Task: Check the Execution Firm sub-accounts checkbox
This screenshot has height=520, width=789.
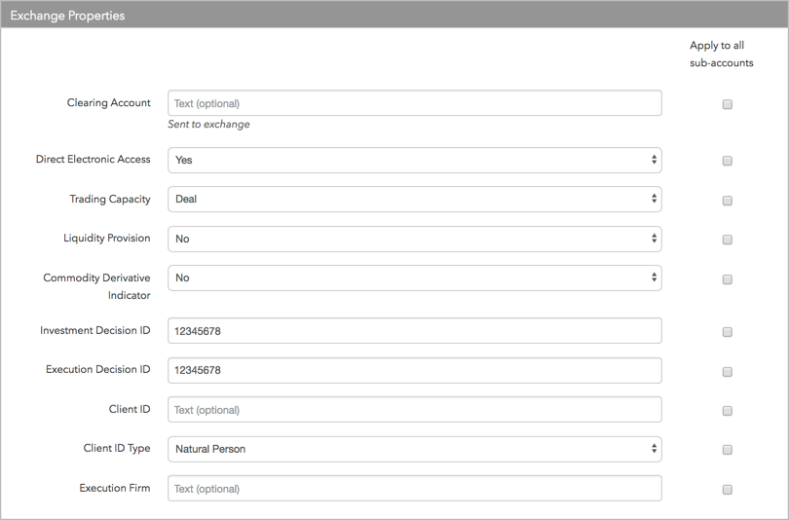Action: pyautogui.click(x=727, y=489)
